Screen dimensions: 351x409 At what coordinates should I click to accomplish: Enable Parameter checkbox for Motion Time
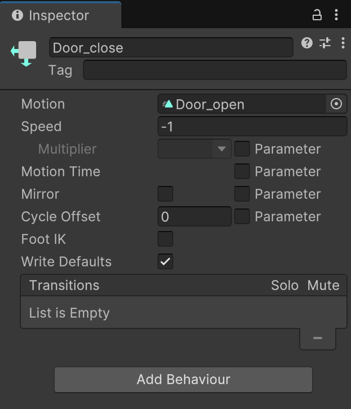coord(242,172)
